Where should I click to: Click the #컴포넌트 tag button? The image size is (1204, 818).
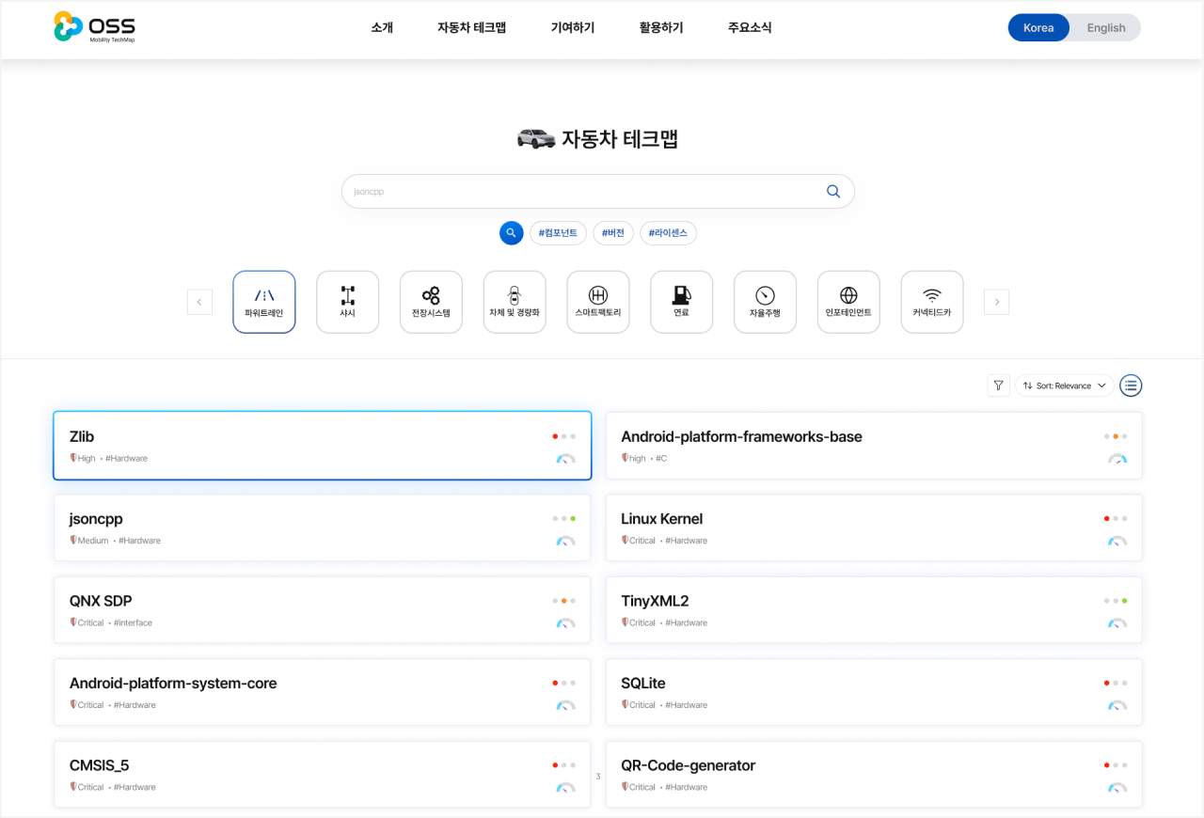tap(558, 233)
